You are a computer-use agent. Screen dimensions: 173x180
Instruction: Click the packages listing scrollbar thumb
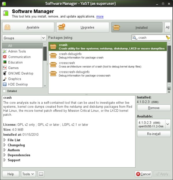coord(169,64)
